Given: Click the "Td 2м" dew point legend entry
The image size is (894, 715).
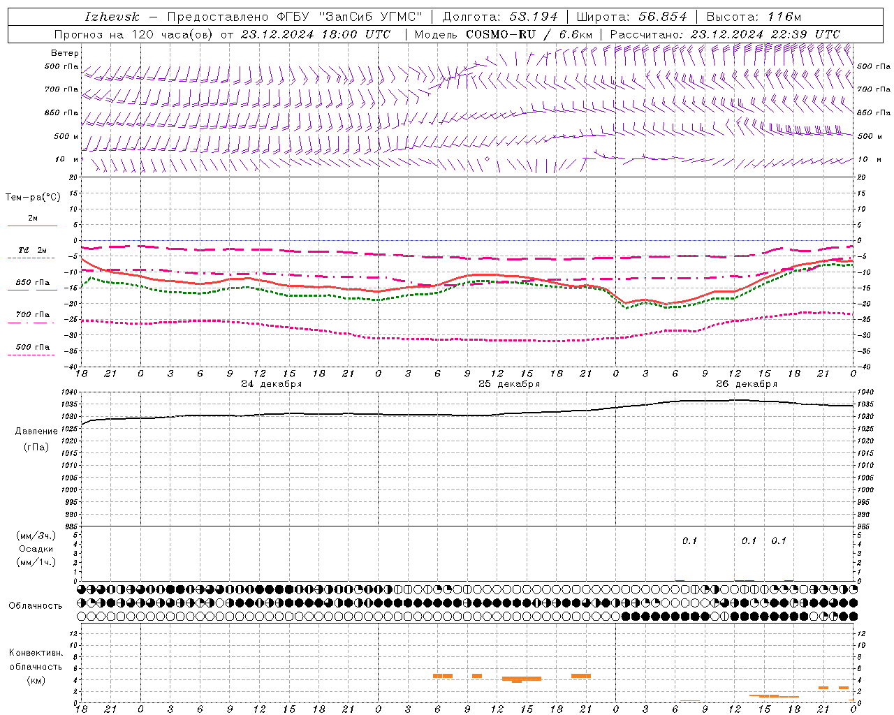Looking at the screenshot, I should click(x=32, y=250).
